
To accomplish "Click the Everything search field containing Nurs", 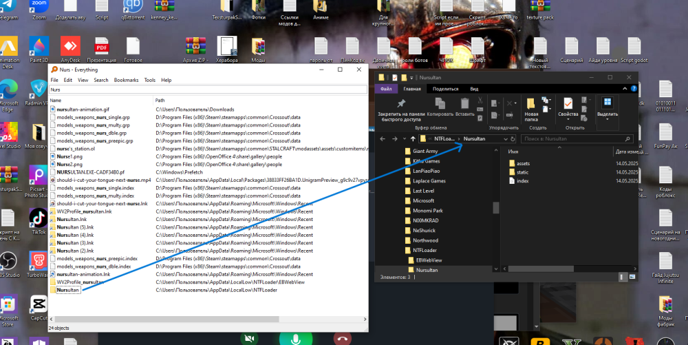I will click(208, 90).
